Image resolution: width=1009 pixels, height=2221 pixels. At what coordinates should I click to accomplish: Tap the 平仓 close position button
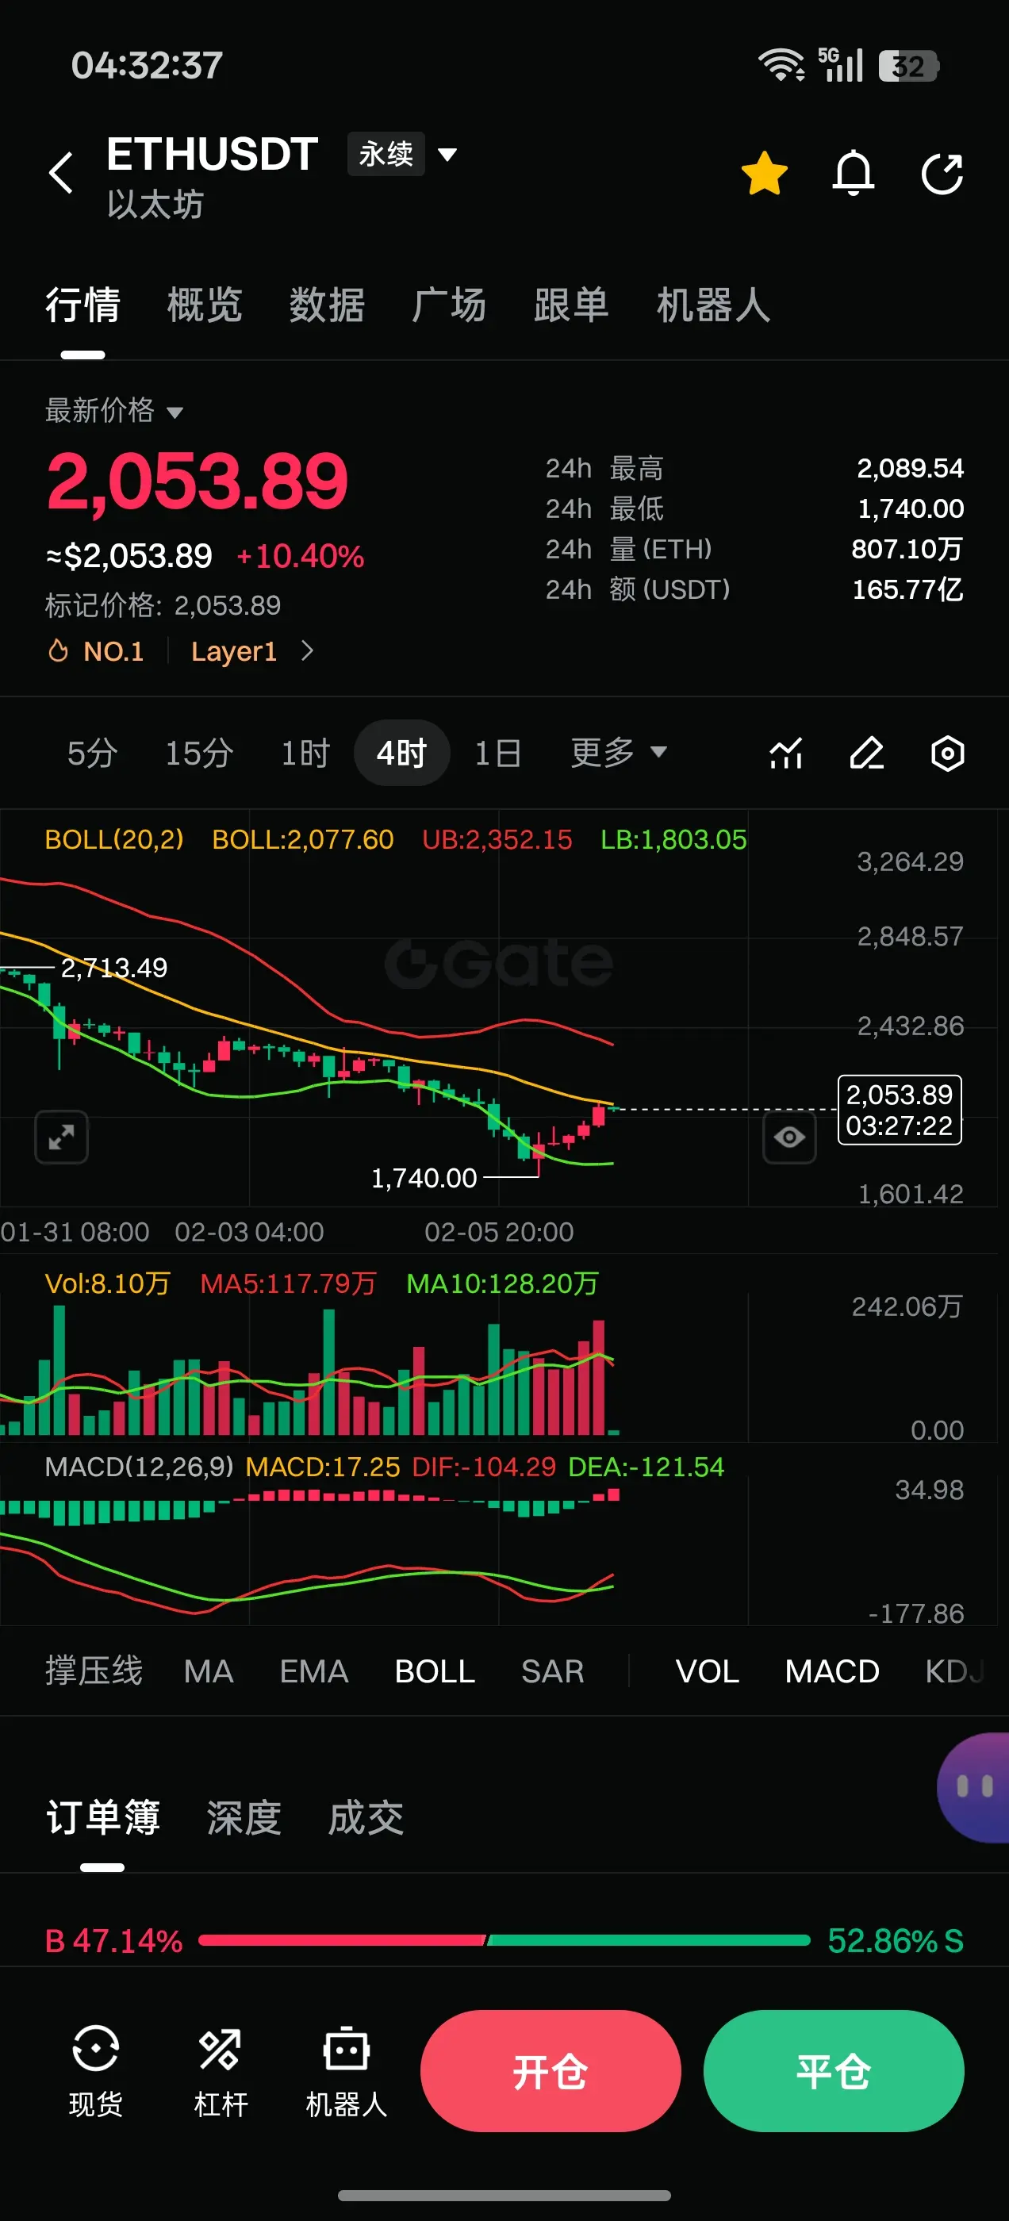tap(833, 2071)
